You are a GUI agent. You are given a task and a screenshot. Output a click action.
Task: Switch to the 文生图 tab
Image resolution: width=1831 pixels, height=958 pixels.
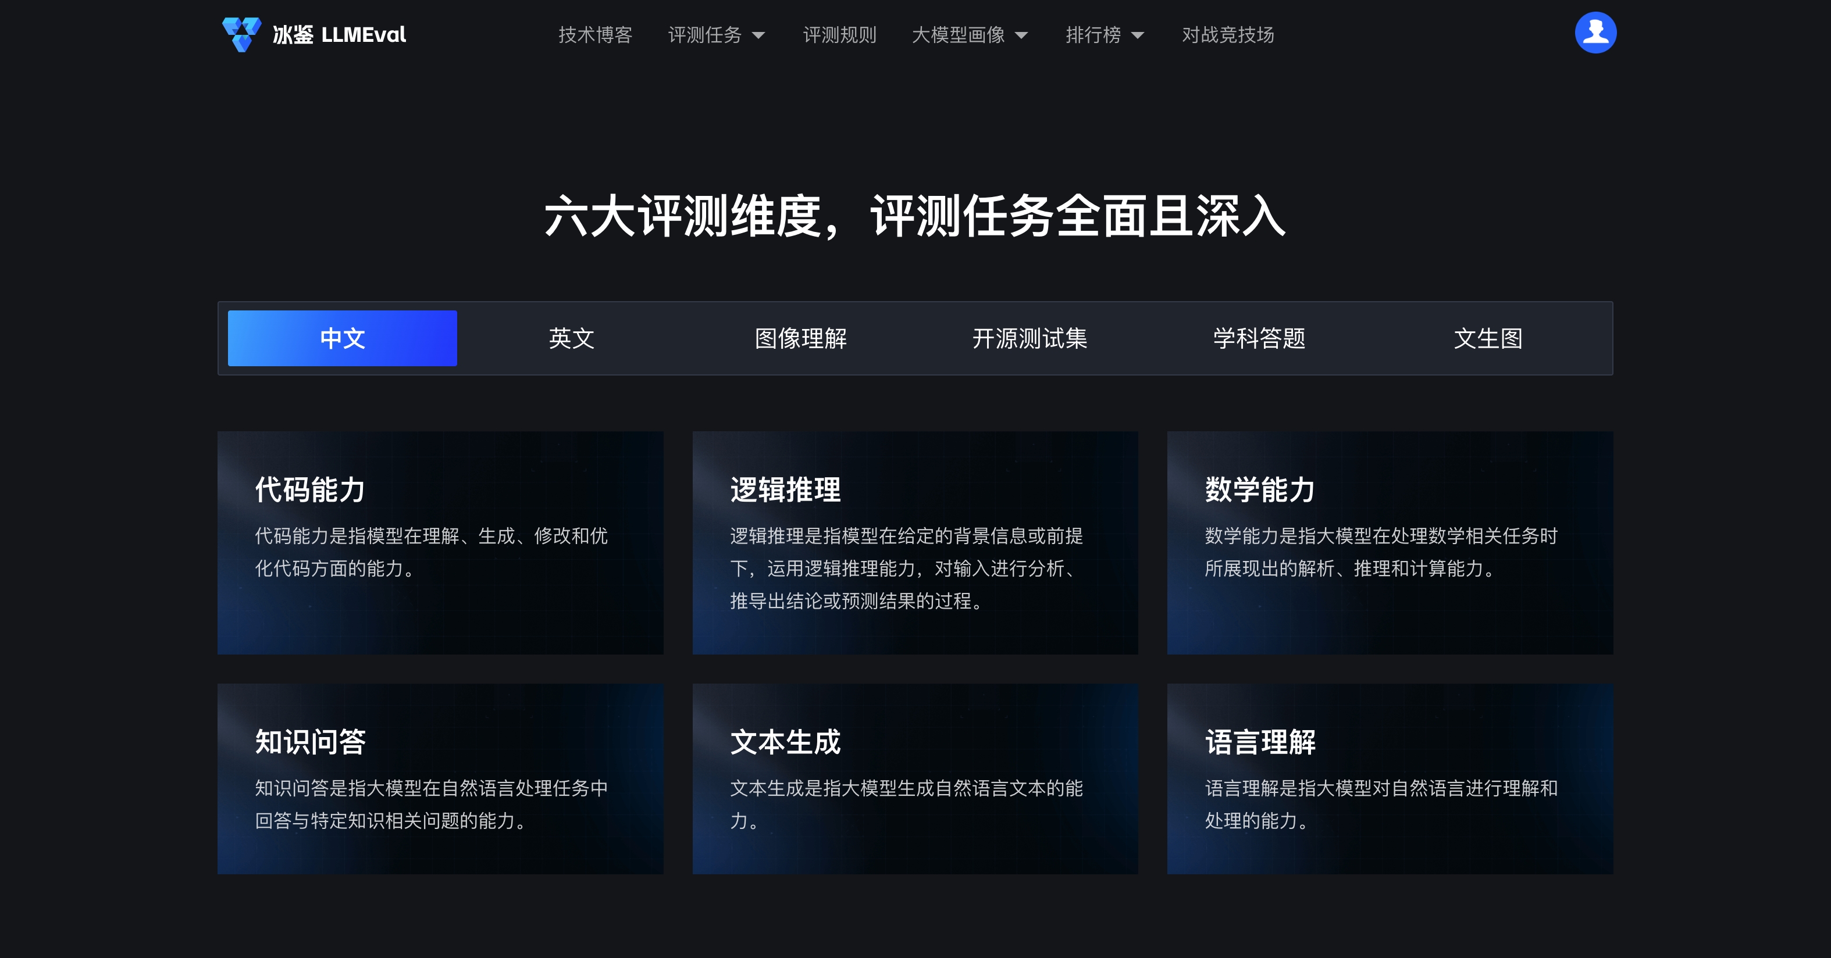1488,339
